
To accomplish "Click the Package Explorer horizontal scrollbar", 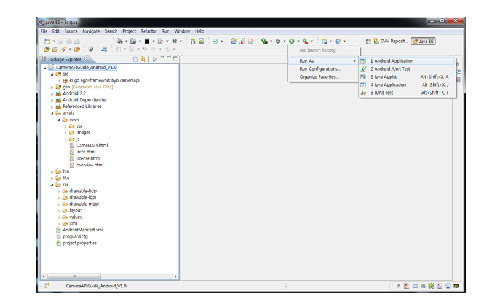I will click(74, 276).
